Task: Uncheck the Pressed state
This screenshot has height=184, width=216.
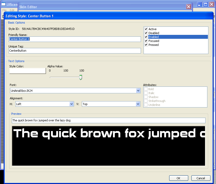Action: tap(146, 45)
